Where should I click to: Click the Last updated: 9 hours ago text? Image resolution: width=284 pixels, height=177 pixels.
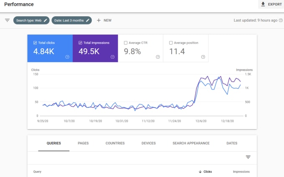pos(255,20)
